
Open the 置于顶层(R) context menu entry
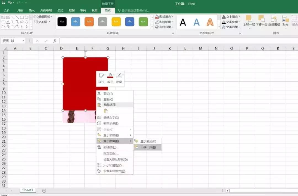tap(115, 135)
